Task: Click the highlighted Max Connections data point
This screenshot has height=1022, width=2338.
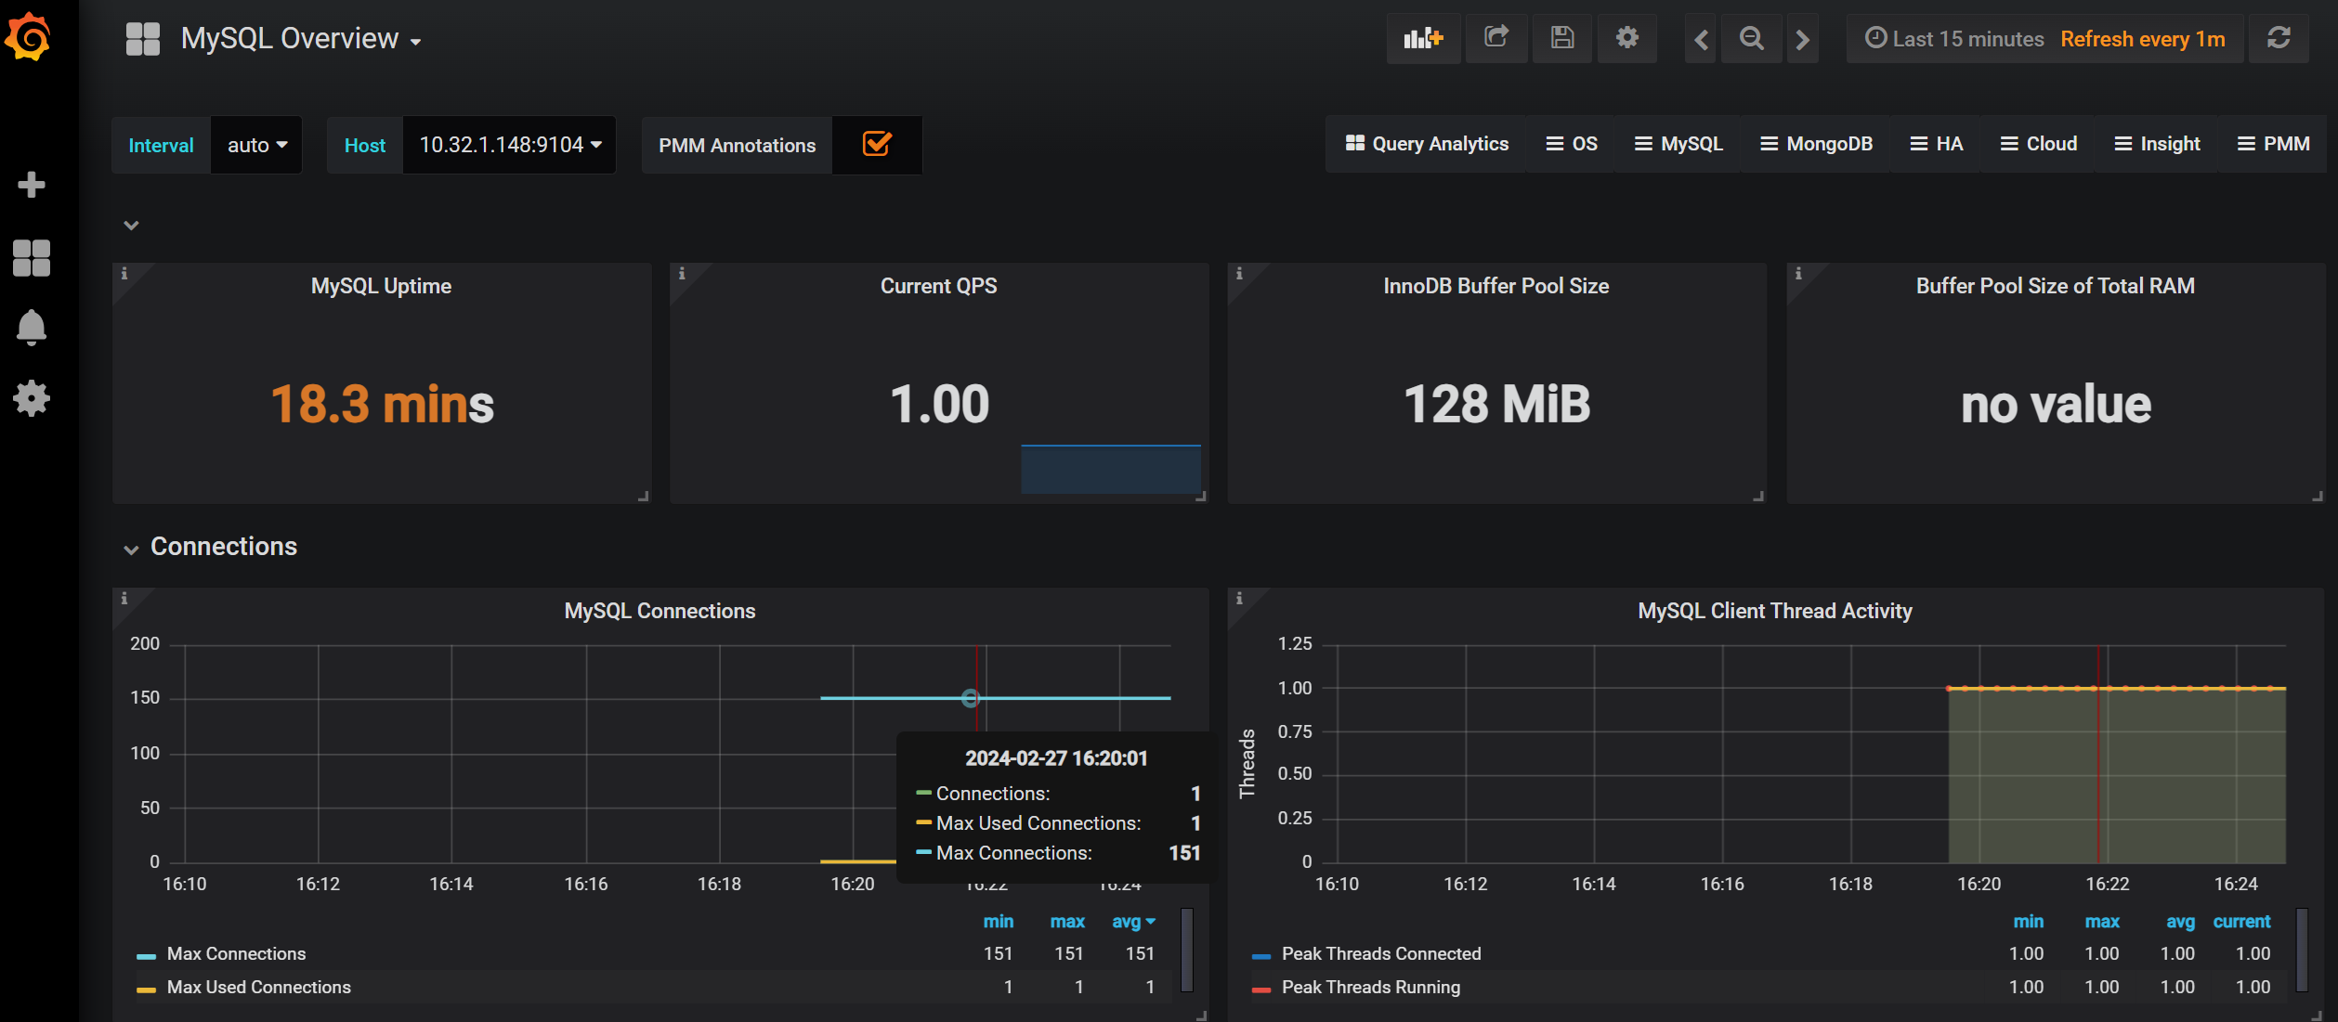Action: point(971,698)
